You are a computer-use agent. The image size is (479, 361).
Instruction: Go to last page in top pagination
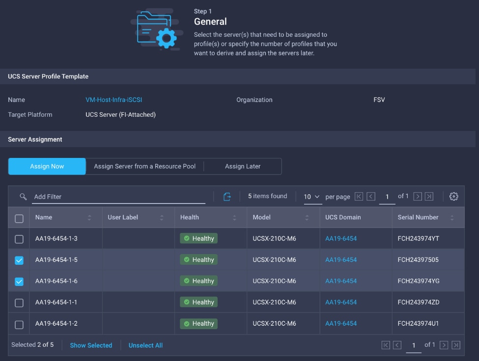429,196
